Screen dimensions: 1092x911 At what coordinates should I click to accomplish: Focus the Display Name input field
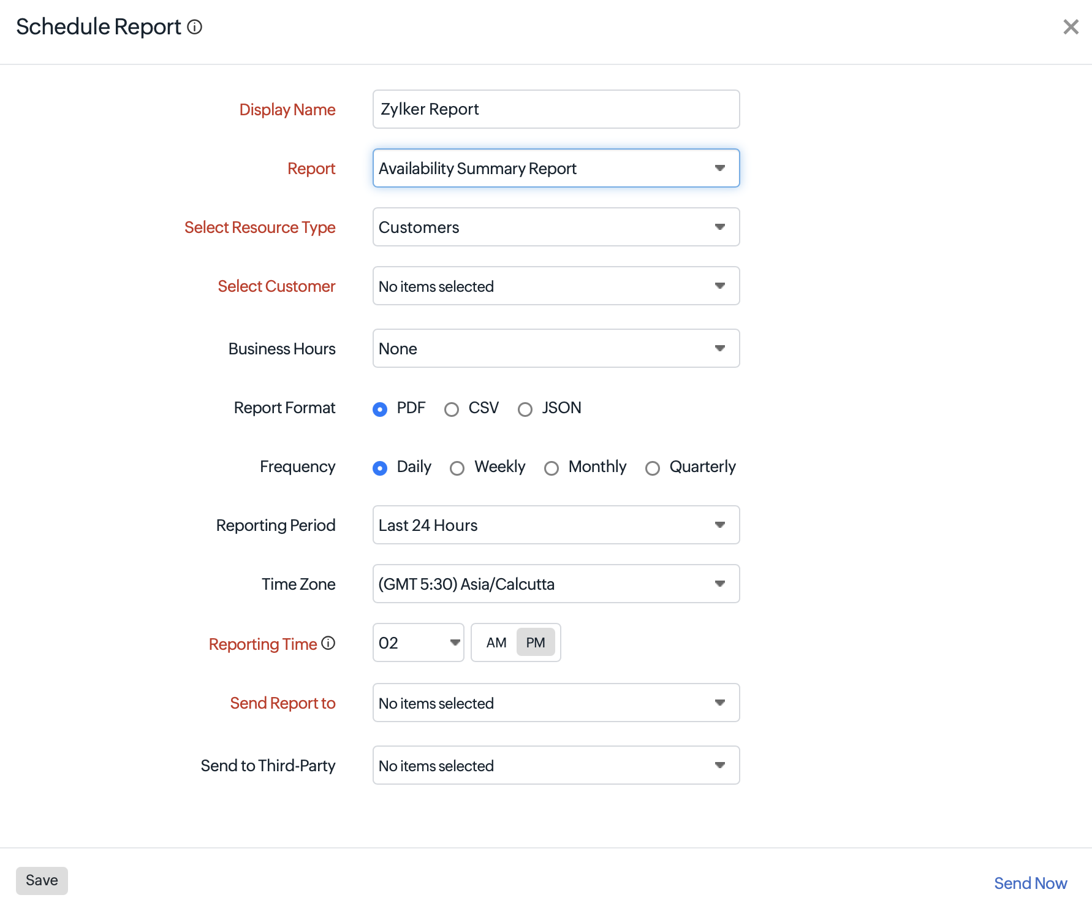coord(556,109)
